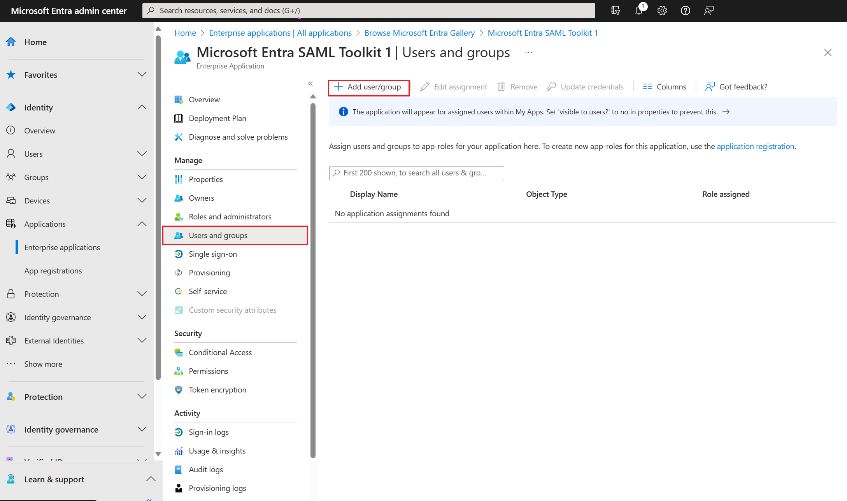The width and height of the screenshot is (847, 501).
Task: Click the Columns icon
Action: (x=647, y=86)
